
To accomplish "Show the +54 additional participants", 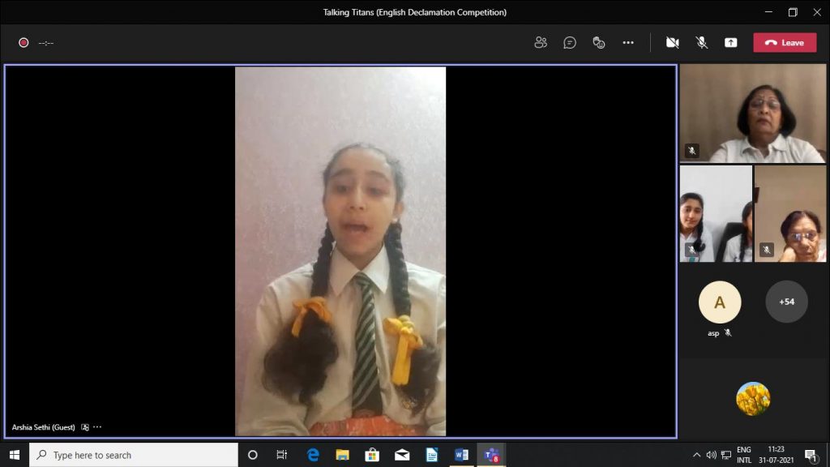I will (786, 302).
